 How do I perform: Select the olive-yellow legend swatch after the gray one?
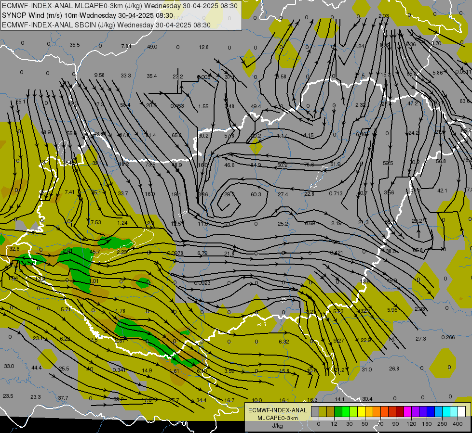pos(323,411)
